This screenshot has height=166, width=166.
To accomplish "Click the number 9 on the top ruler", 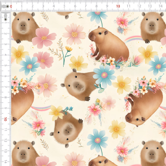I will click(107, 6).
